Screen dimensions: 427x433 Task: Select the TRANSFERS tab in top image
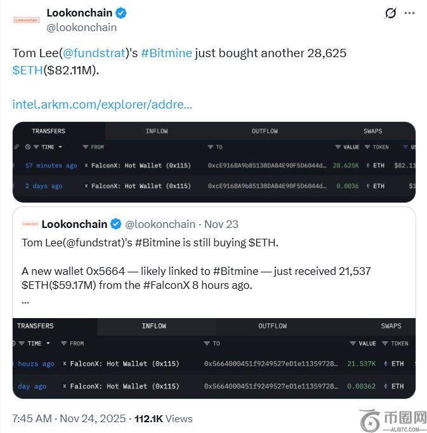click(49, 131)
